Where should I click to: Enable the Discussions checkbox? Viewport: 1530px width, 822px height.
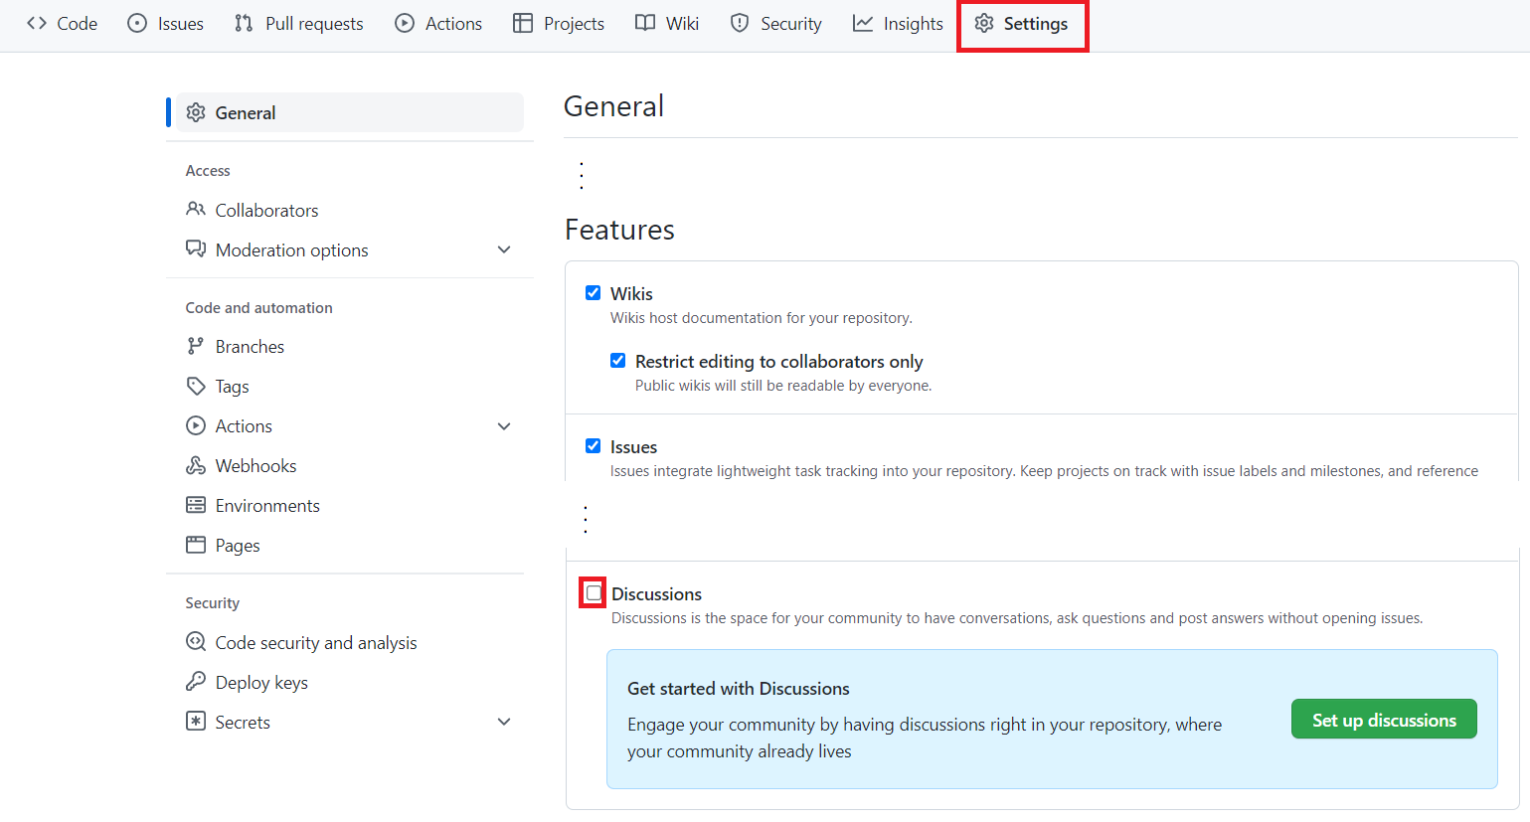coord(594,593)
